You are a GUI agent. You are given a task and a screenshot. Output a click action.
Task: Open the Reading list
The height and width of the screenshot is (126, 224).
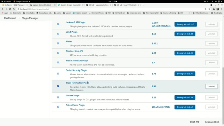(x=217, y=13)
